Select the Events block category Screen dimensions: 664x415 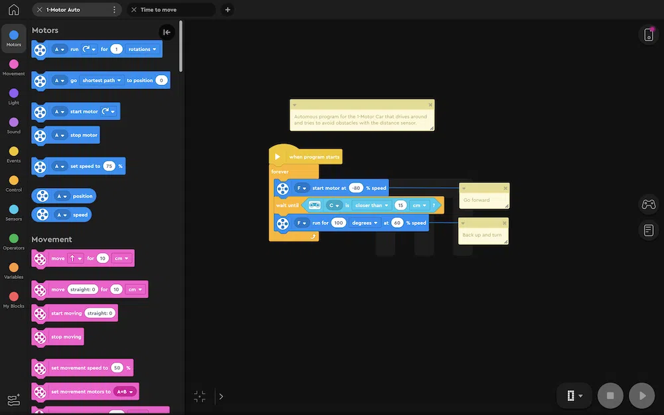click(x=13, y=155)
